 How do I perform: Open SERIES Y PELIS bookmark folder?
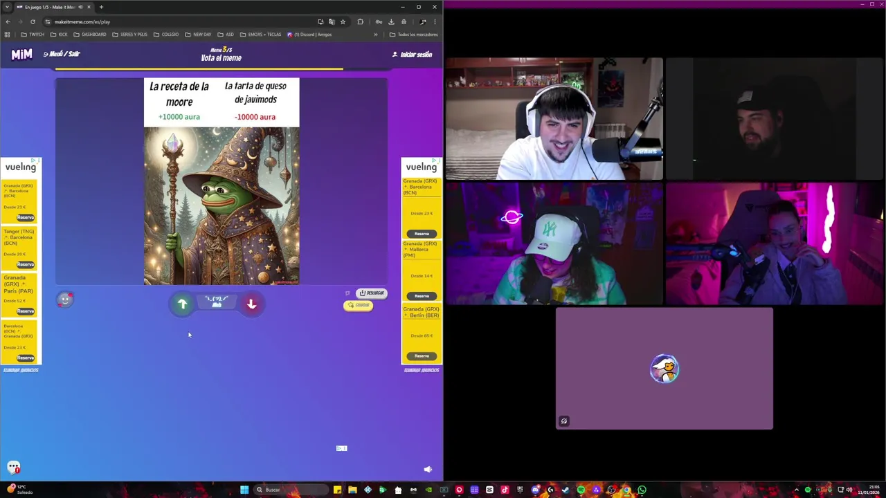coord(129,35)
